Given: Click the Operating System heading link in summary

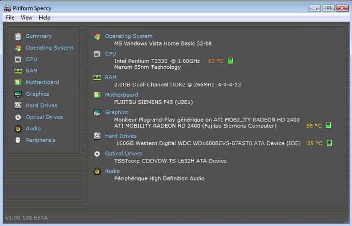Looking at the screenshot, I should 128,36.
